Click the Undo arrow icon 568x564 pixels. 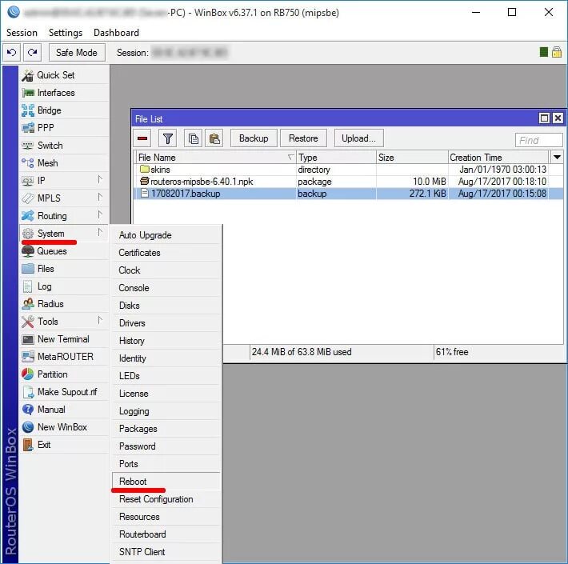pyautogui.click(x=11, y=53)
